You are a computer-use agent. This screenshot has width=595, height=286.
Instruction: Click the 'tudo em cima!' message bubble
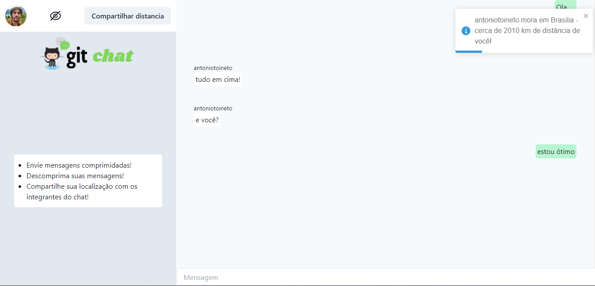(x=218, y=80)
